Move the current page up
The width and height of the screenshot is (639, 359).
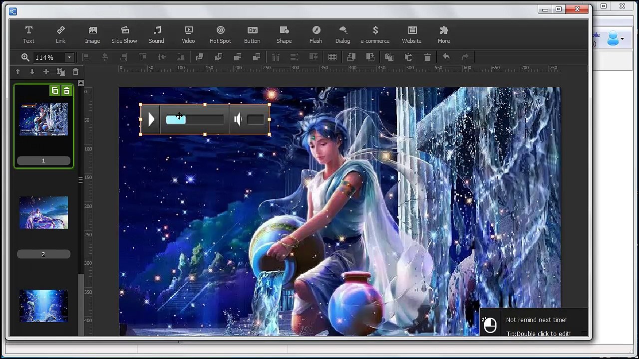pos(17,72)
